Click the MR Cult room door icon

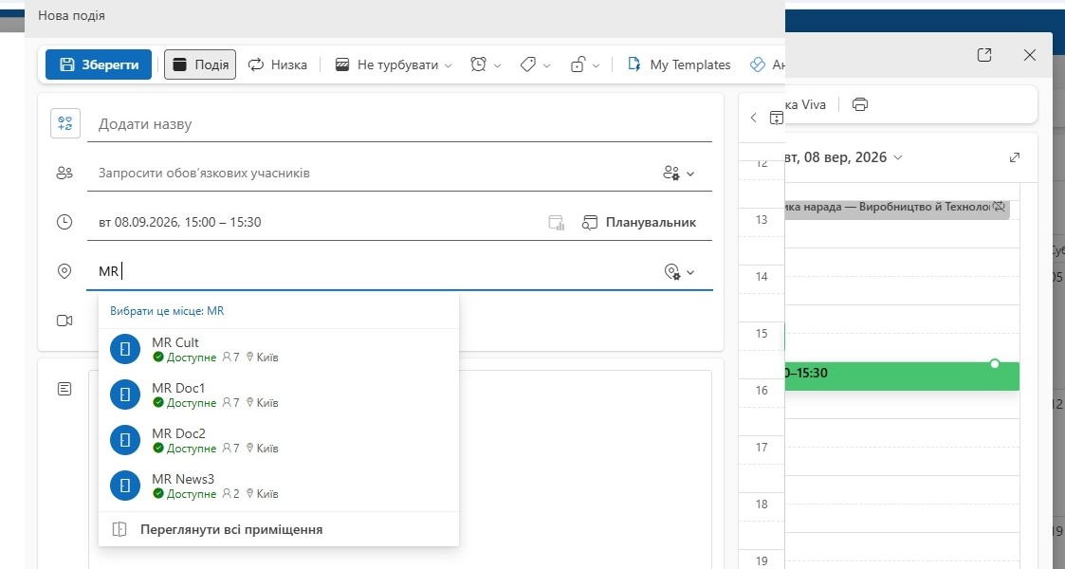[x=125, y=349]
